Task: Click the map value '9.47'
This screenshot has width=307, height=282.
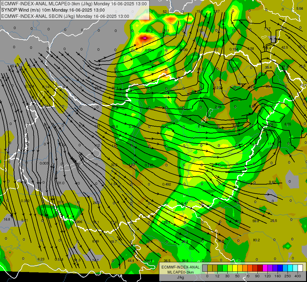Action: pos(184,203)
